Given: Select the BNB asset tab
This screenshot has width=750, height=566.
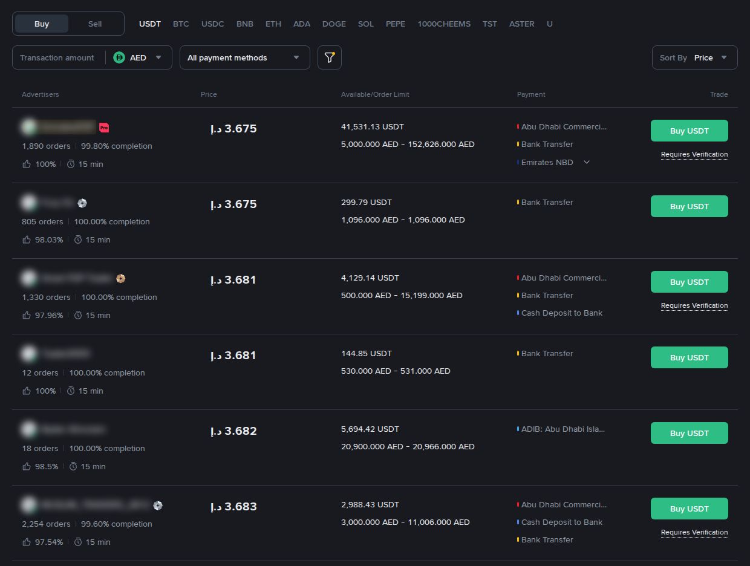Looking at the screenshot, I should click(x=245, y=24).
